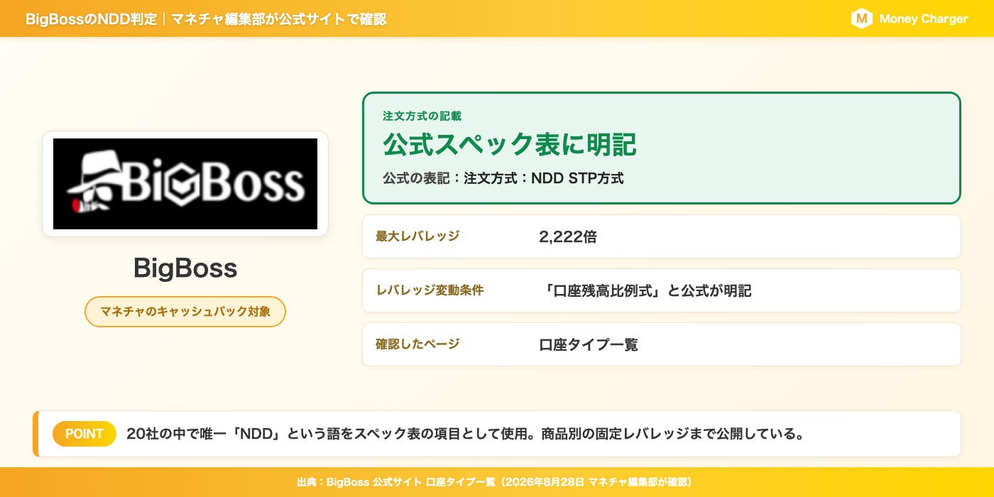Viewport: 994px width, 497px height.
Task: Click the line 公式の表記：注文方式：NDD STP方式
Action: 503,178
